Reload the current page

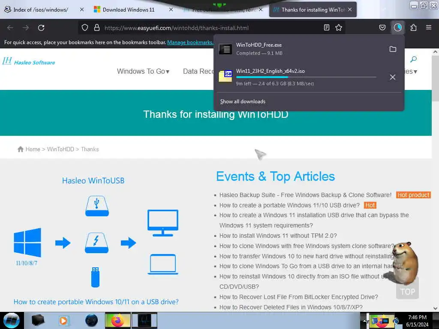tap(41, 28)
